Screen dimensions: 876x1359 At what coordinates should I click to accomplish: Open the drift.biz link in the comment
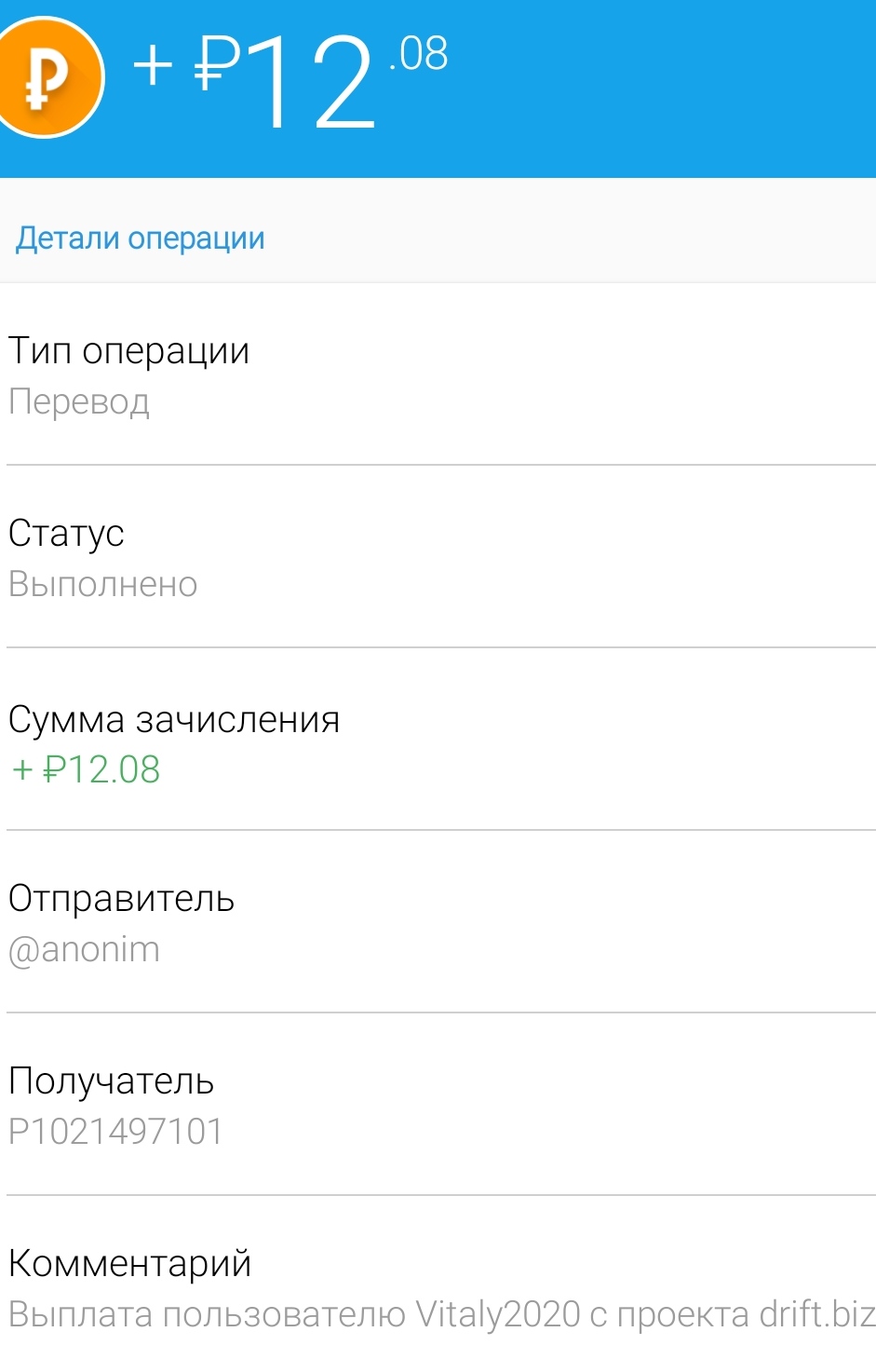(816, 1315)
